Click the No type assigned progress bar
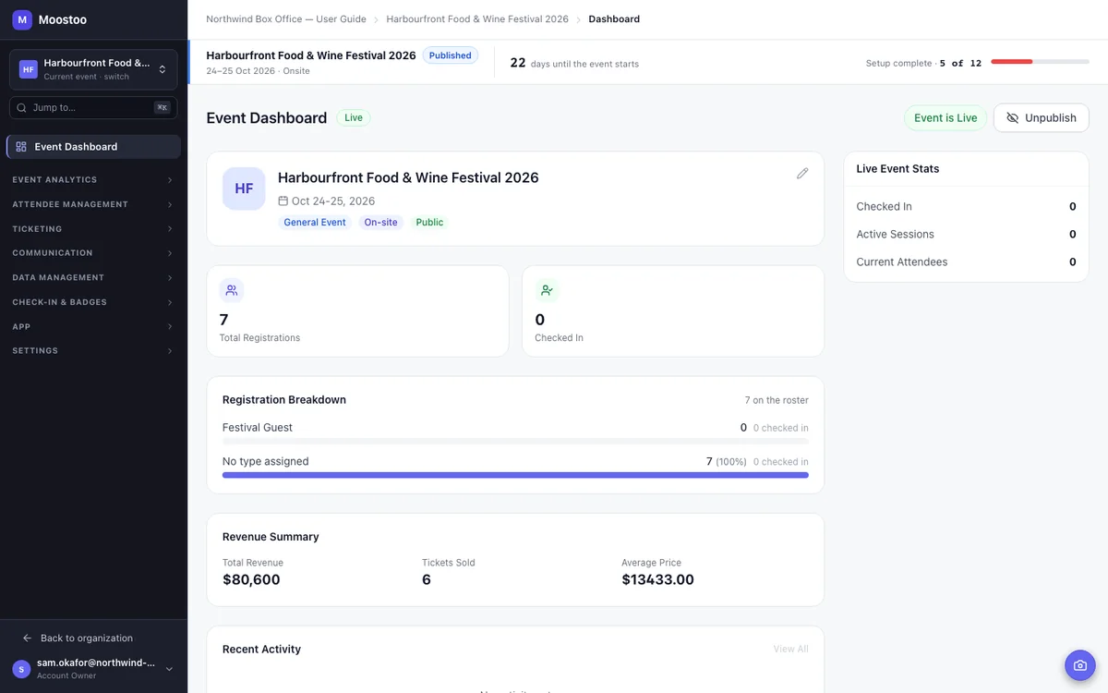1108x693 pixels. pyautogui.click(x=515, y=475)
